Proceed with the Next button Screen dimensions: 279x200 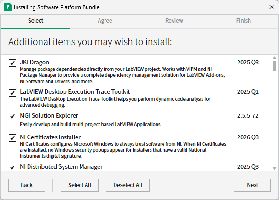pyautogui.click(x=252, y=185)
